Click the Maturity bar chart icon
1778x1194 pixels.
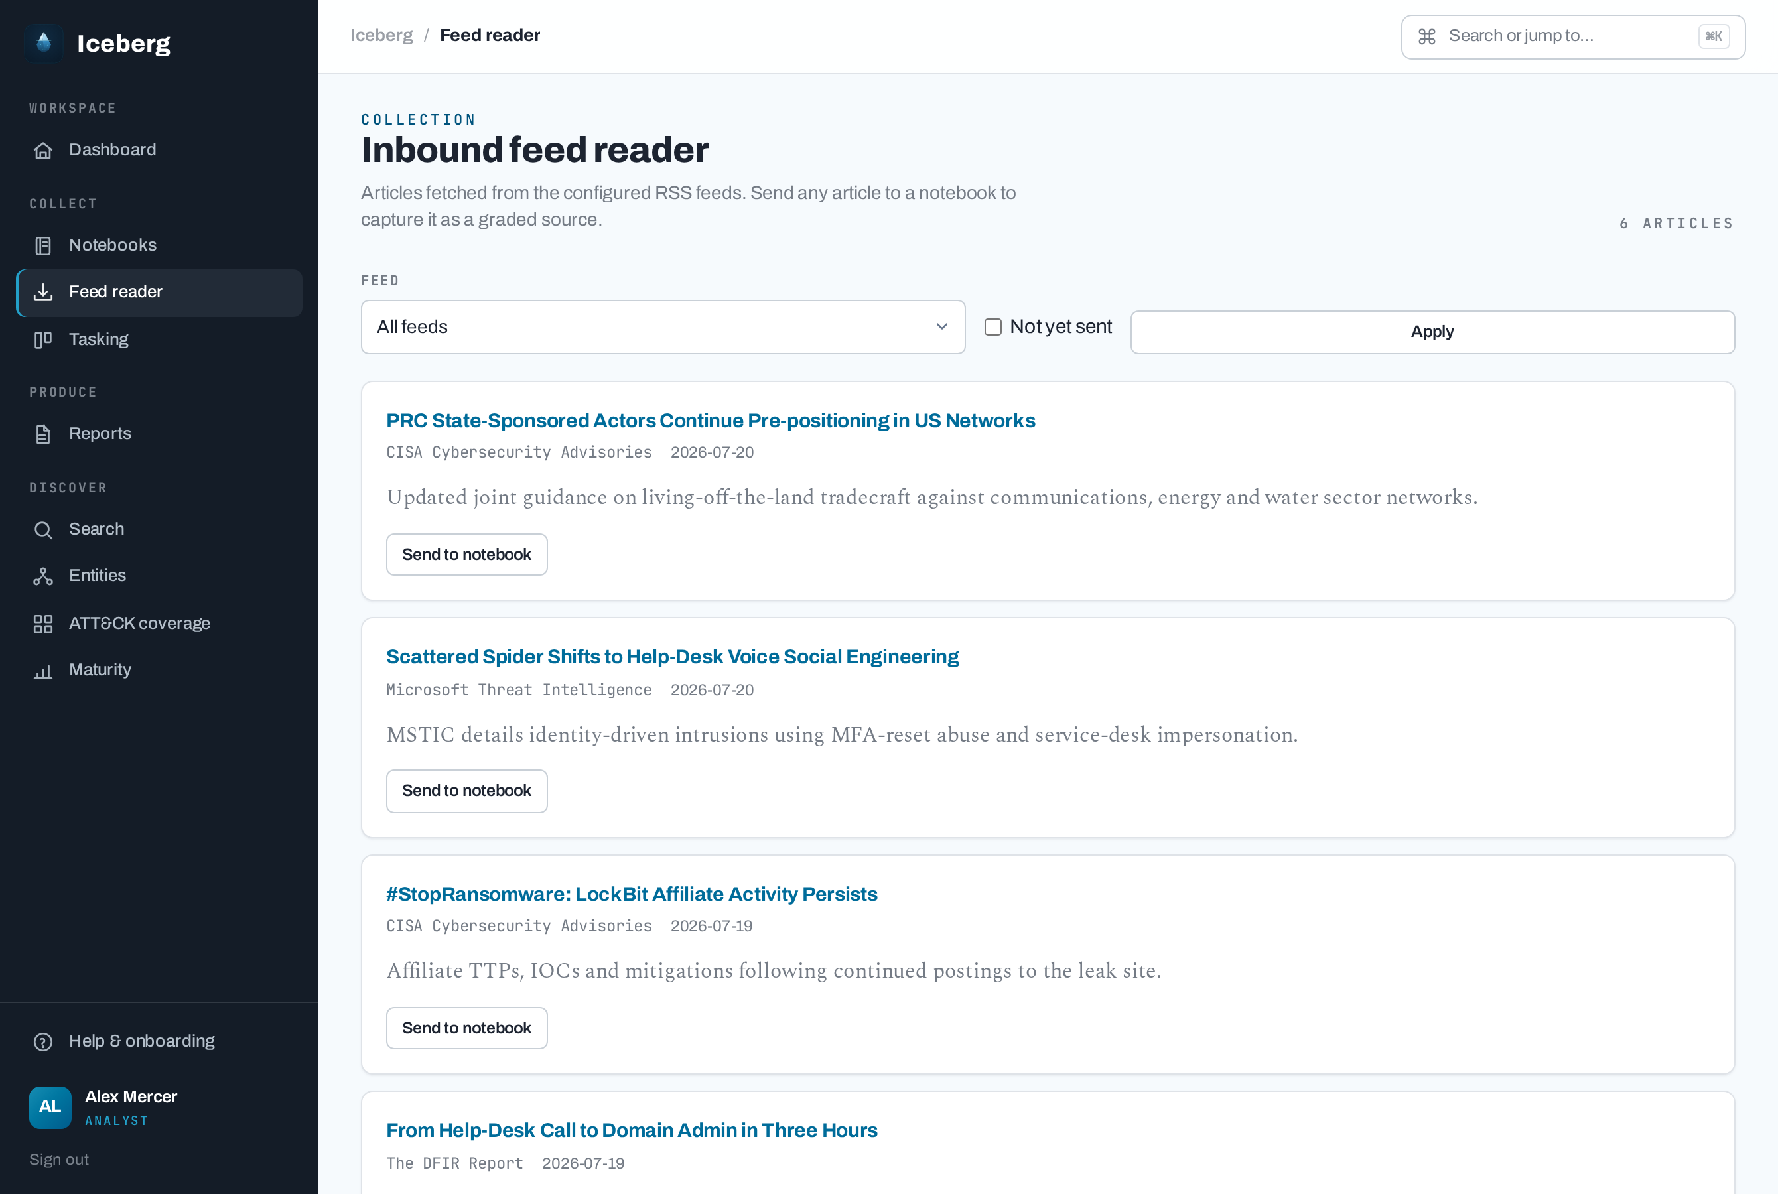coord(43,671)
